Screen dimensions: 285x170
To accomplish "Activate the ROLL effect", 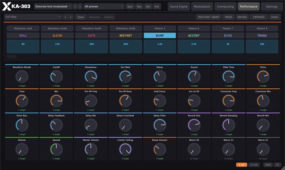I will 23,35.
